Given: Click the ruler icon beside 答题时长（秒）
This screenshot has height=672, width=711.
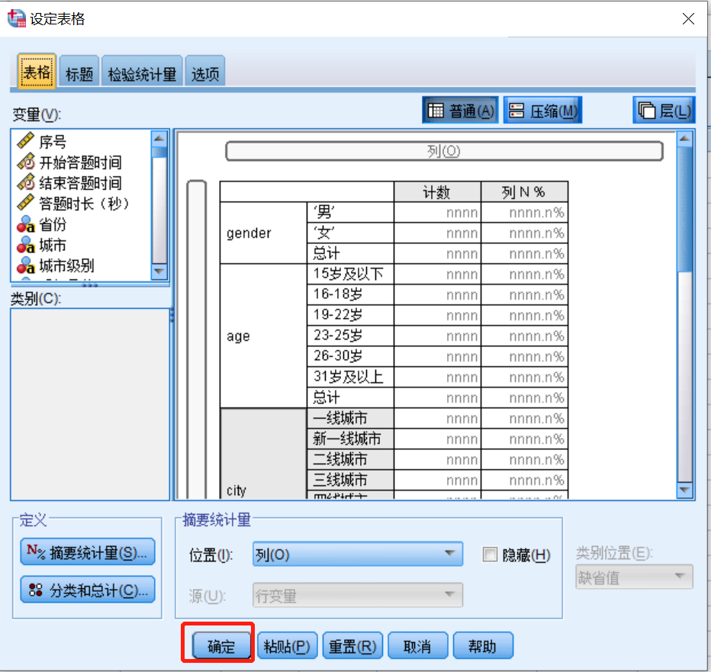Looking at the screenshot, I should (x=26, y=203).
